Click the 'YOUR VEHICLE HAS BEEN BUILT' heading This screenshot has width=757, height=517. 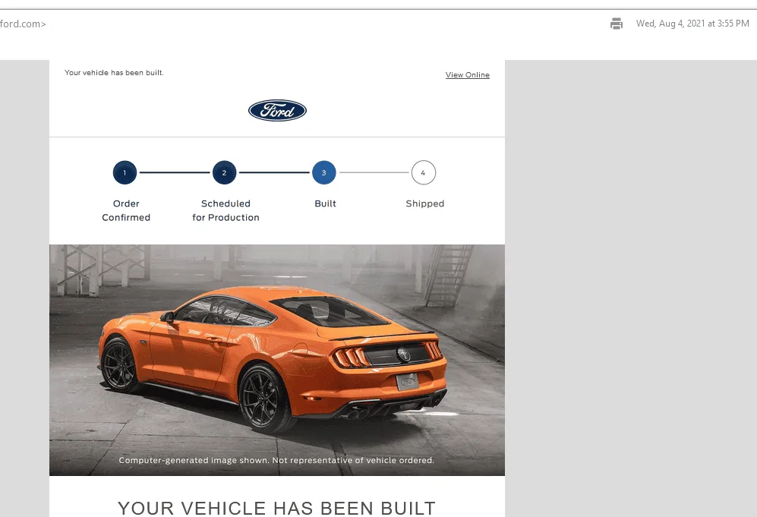point(276,508)
